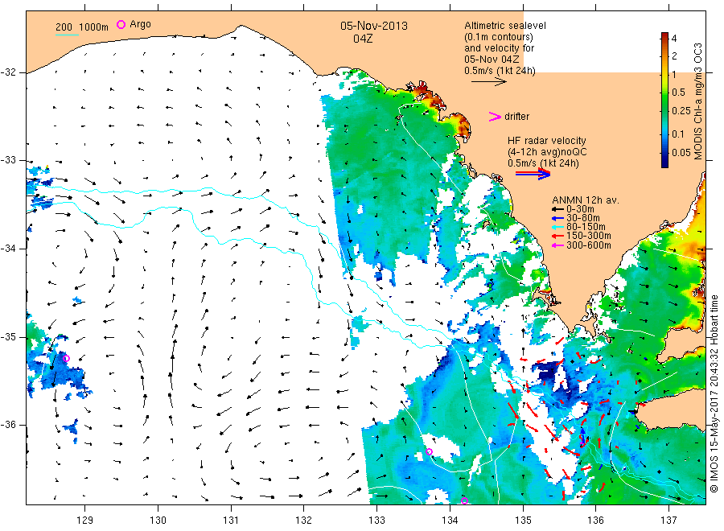
Task: Click the red 150-300m ANMN arrow
Action: pos(557,236)
